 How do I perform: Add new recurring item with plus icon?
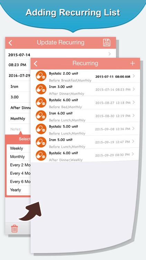[x=133, y=63]
